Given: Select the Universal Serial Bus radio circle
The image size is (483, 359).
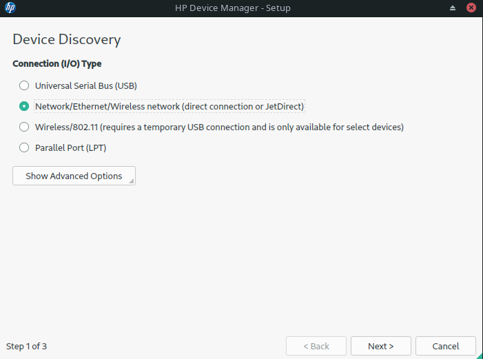Looking at the screenshot, I should coord(24,86).
